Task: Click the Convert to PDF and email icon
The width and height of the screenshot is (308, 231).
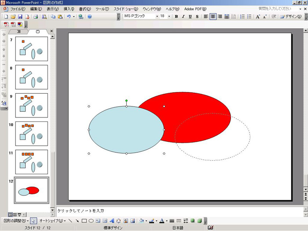Action: pyautogui.click(x=13, y=25)
